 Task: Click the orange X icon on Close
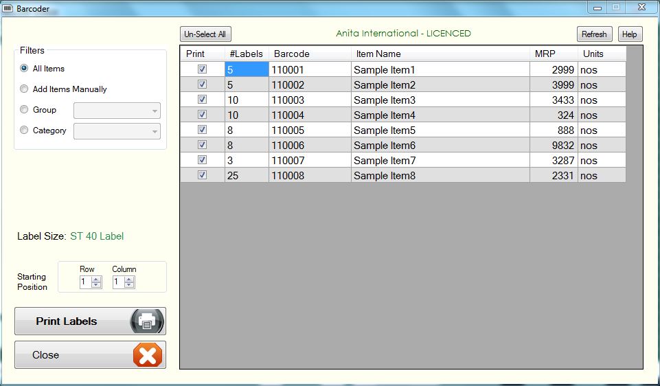click(x=148, y=355)
